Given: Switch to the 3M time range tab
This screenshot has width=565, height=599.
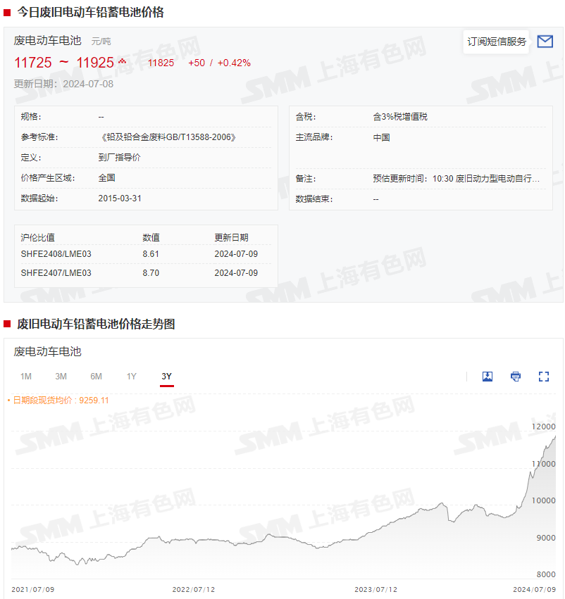Looking at the screenshot, I should click(x=61, y=377).
